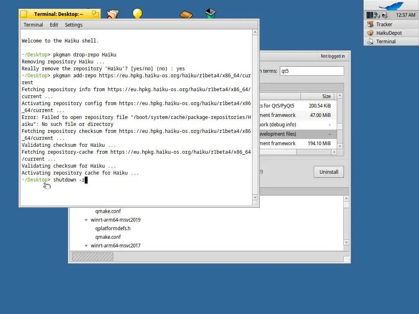419x314 pixels.
Task: Click the Terminal window zoom button
Action: pos(95,14)
